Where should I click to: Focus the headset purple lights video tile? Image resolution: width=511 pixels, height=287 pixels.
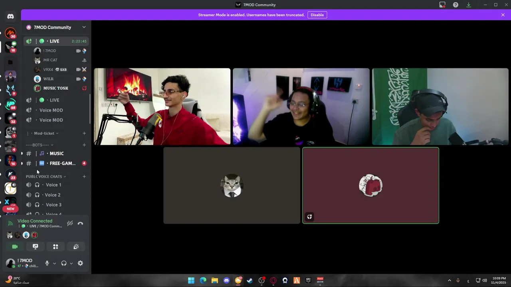pos(301,106)
